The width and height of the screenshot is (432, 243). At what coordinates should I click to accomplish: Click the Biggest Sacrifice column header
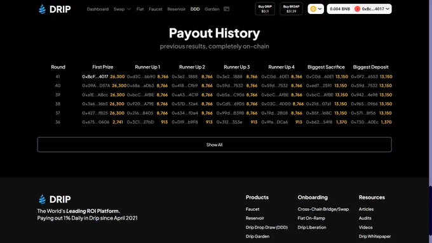pos(326,67)
